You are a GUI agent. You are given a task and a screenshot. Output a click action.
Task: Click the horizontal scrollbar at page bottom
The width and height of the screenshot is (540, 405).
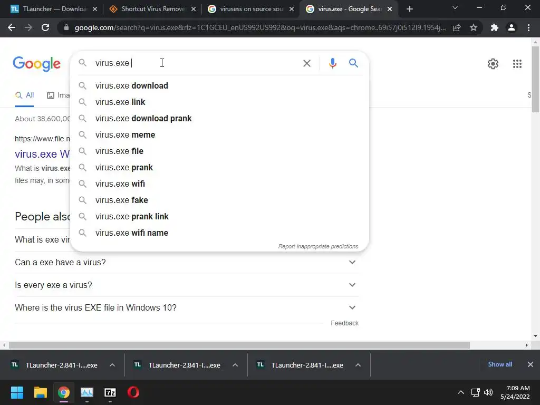point(239,345)
